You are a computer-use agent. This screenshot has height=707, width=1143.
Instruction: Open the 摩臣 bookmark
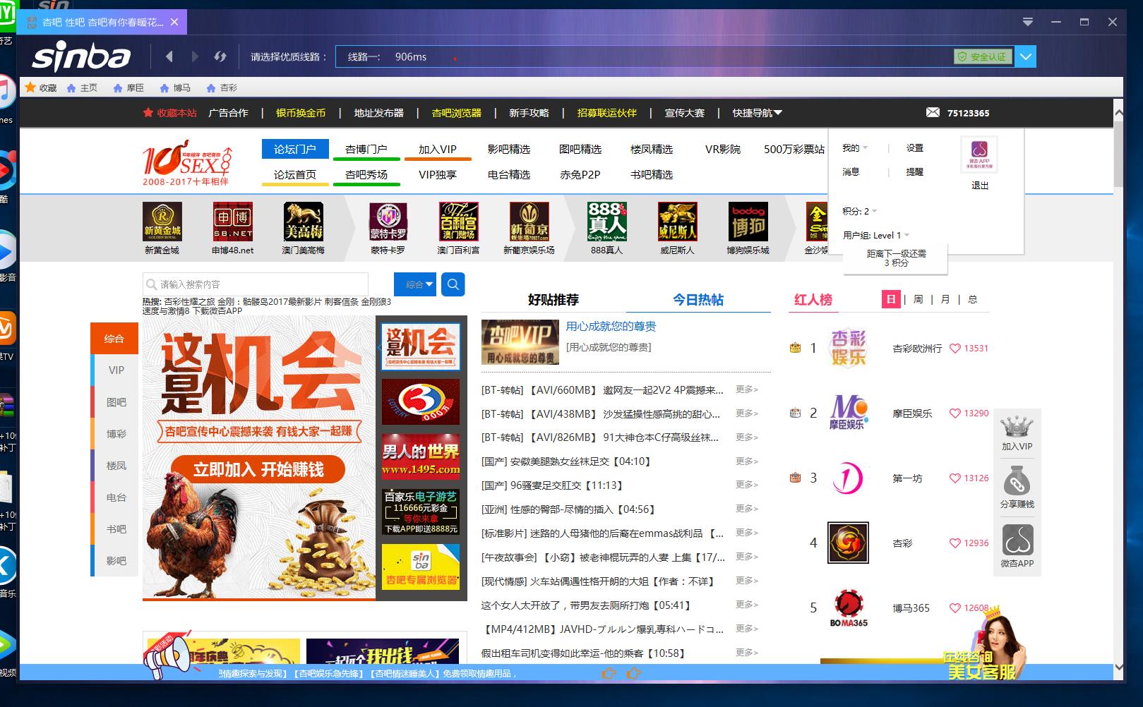pos(128,87)
